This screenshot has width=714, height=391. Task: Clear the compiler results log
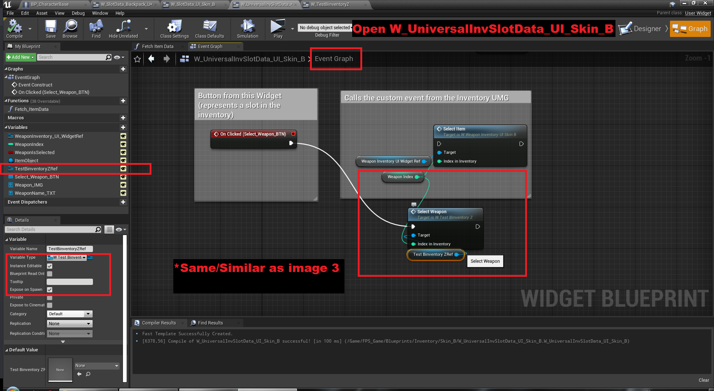click(x=704, y=380)
